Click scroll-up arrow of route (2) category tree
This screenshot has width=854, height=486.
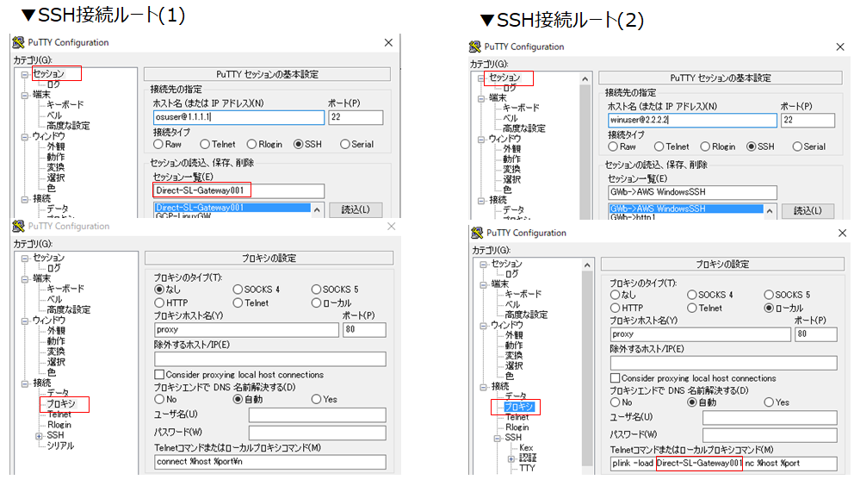[x=585, y=79]
